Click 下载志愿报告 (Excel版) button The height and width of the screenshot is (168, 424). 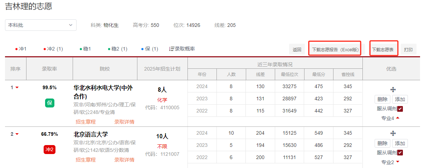(335, 50)
